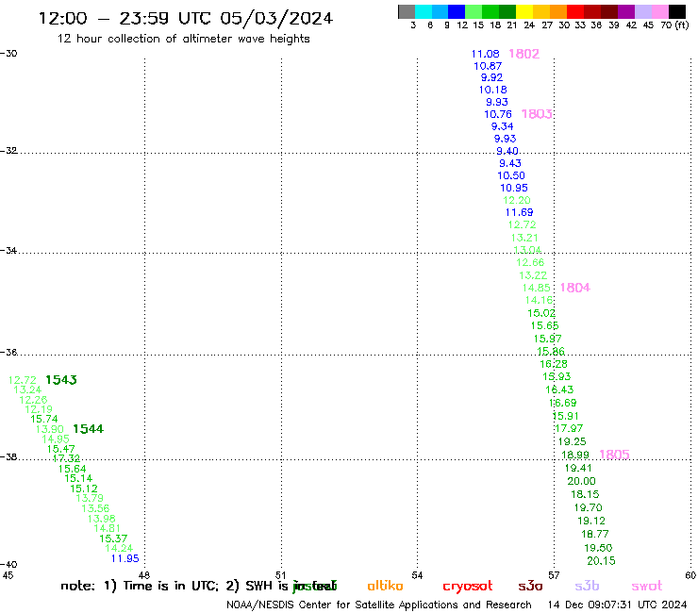Image resolution: width=698 pixels, height=613 pixels.
Task: Click the purple legend color swatch
Action: (x=626, y=11)
